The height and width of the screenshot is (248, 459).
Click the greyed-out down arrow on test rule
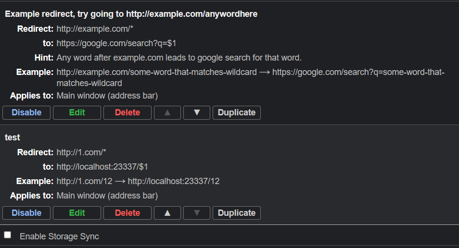197,213
